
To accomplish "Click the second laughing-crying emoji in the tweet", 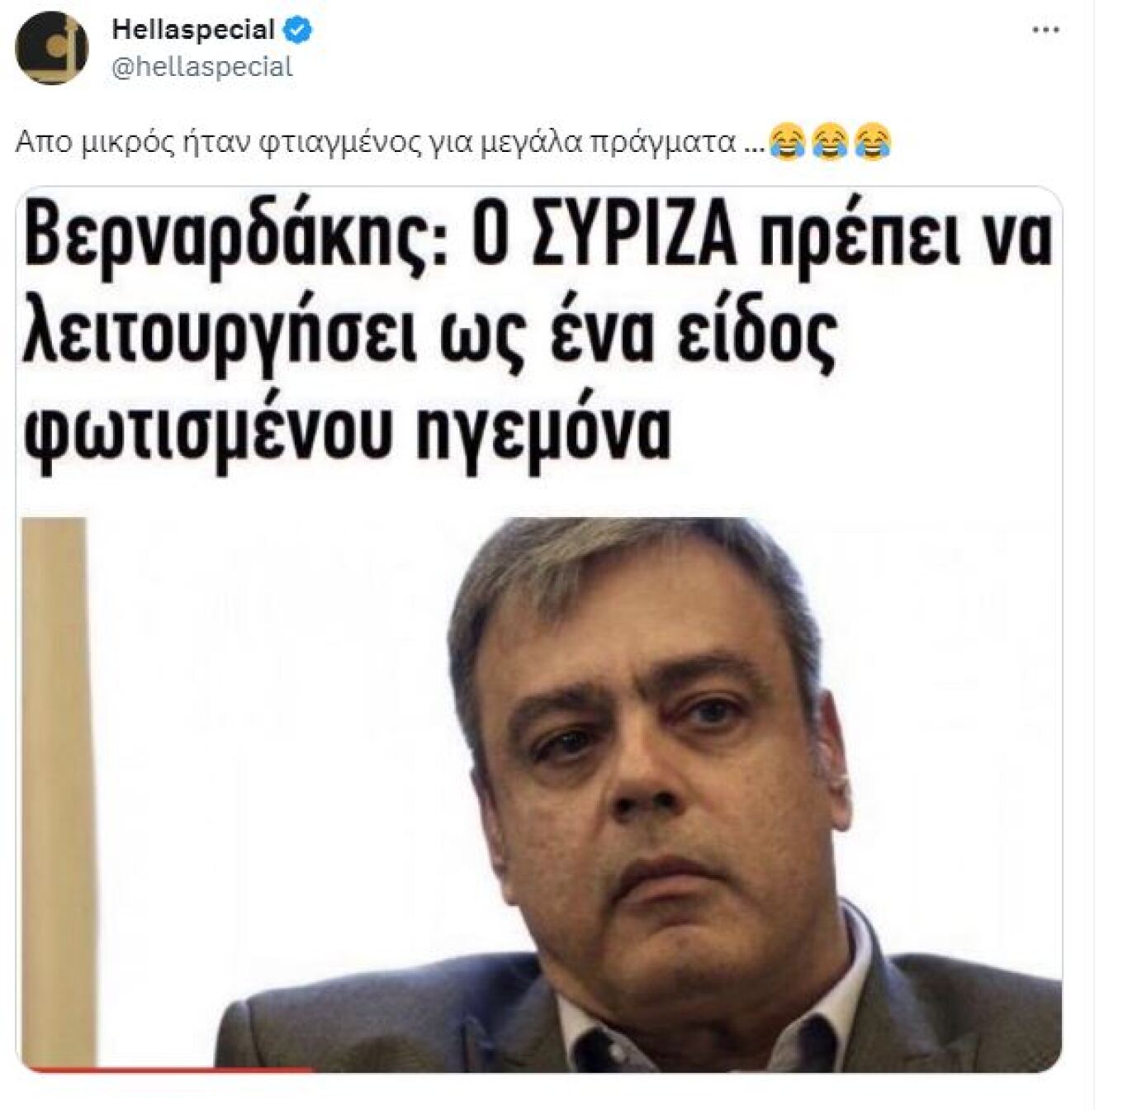I will tap(830, 143).
